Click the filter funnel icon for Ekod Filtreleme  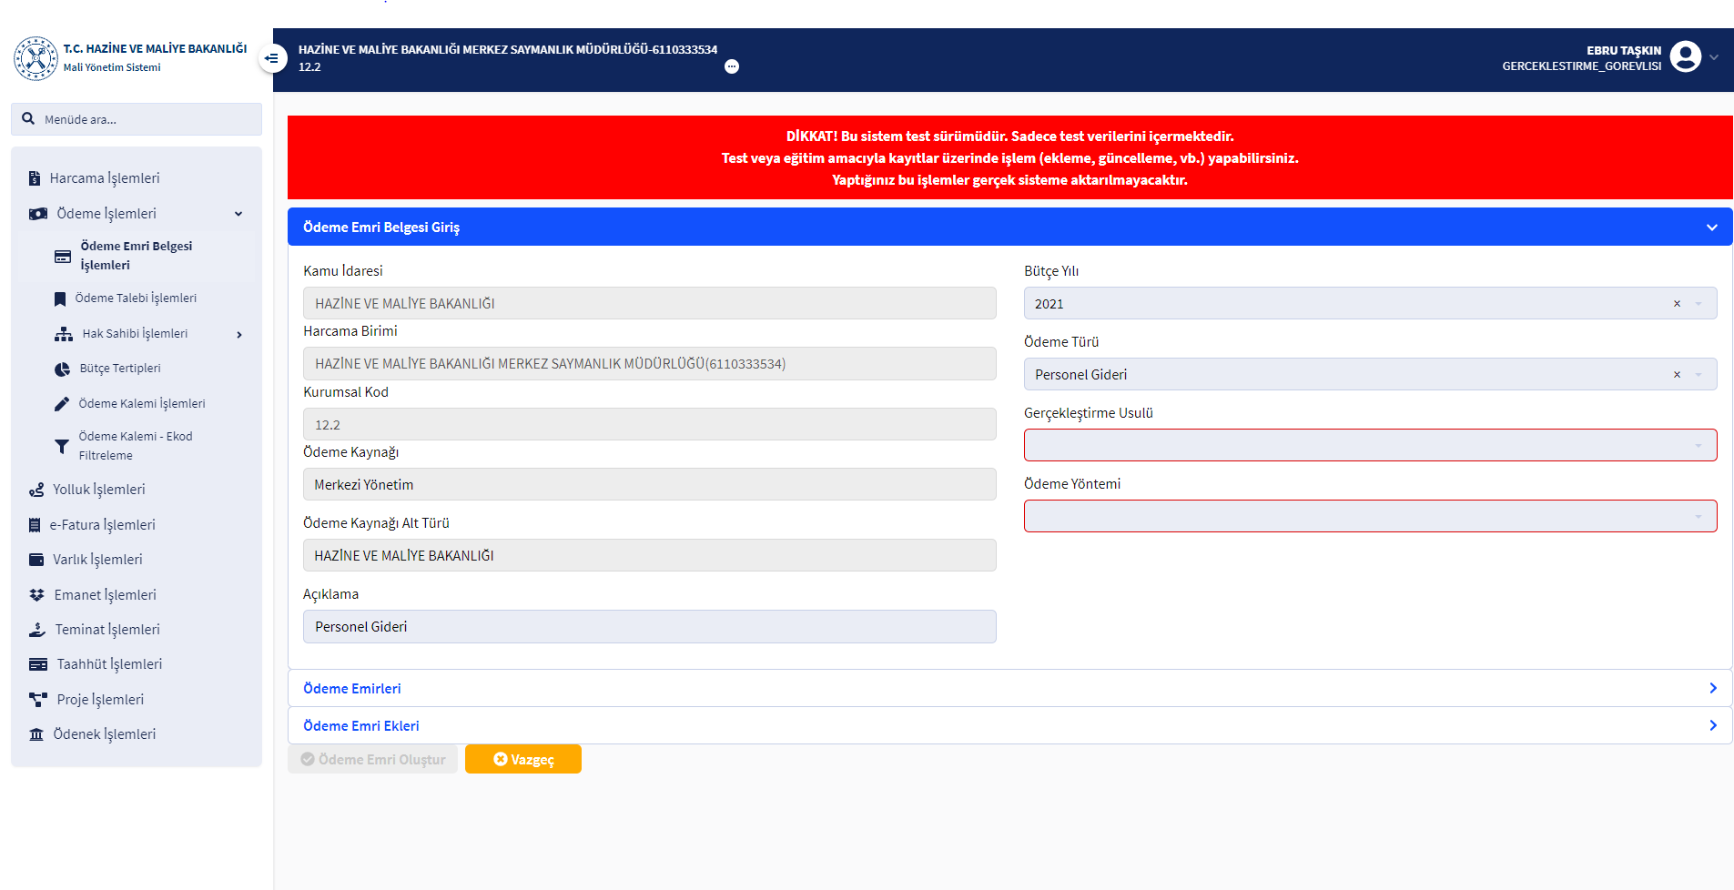pos(62,446)
